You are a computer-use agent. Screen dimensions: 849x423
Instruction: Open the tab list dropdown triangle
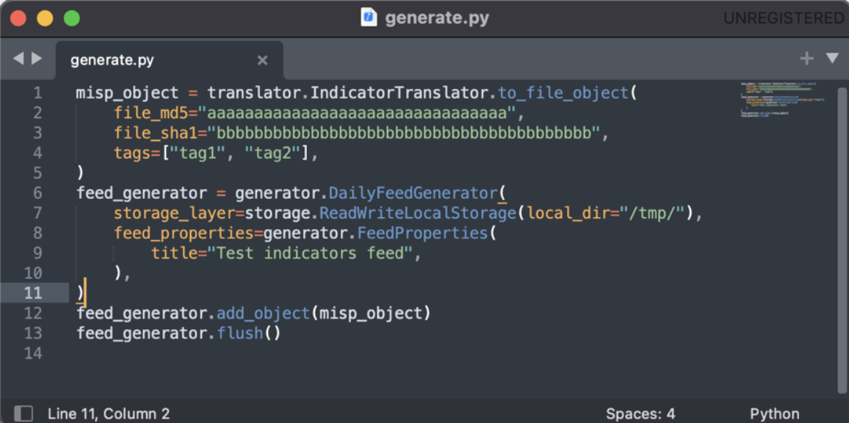tap(832, 59)
